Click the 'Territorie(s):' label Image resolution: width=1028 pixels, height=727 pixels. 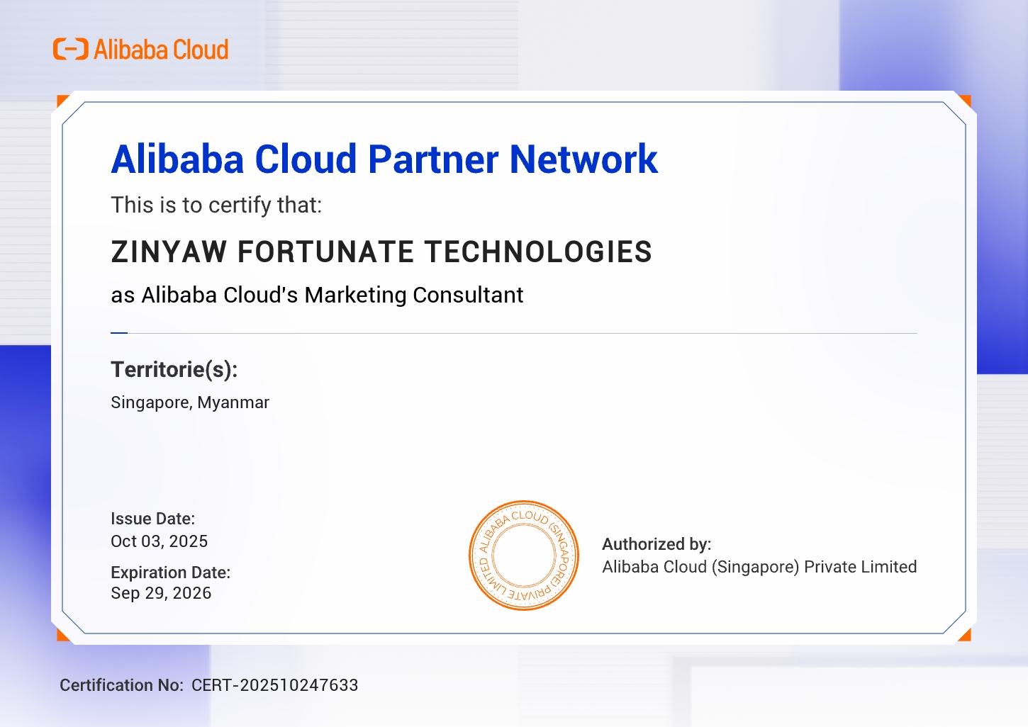pos(174,369)
